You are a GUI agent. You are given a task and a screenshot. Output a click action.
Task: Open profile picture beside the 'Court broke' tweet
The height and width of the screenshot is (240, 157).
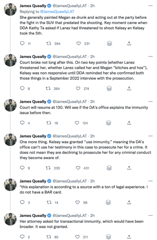pos(10,60)
